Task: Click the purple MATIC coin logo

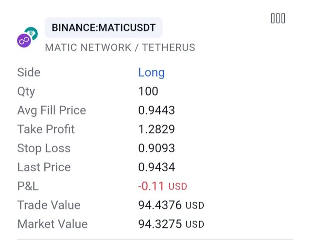Action: 24,41
